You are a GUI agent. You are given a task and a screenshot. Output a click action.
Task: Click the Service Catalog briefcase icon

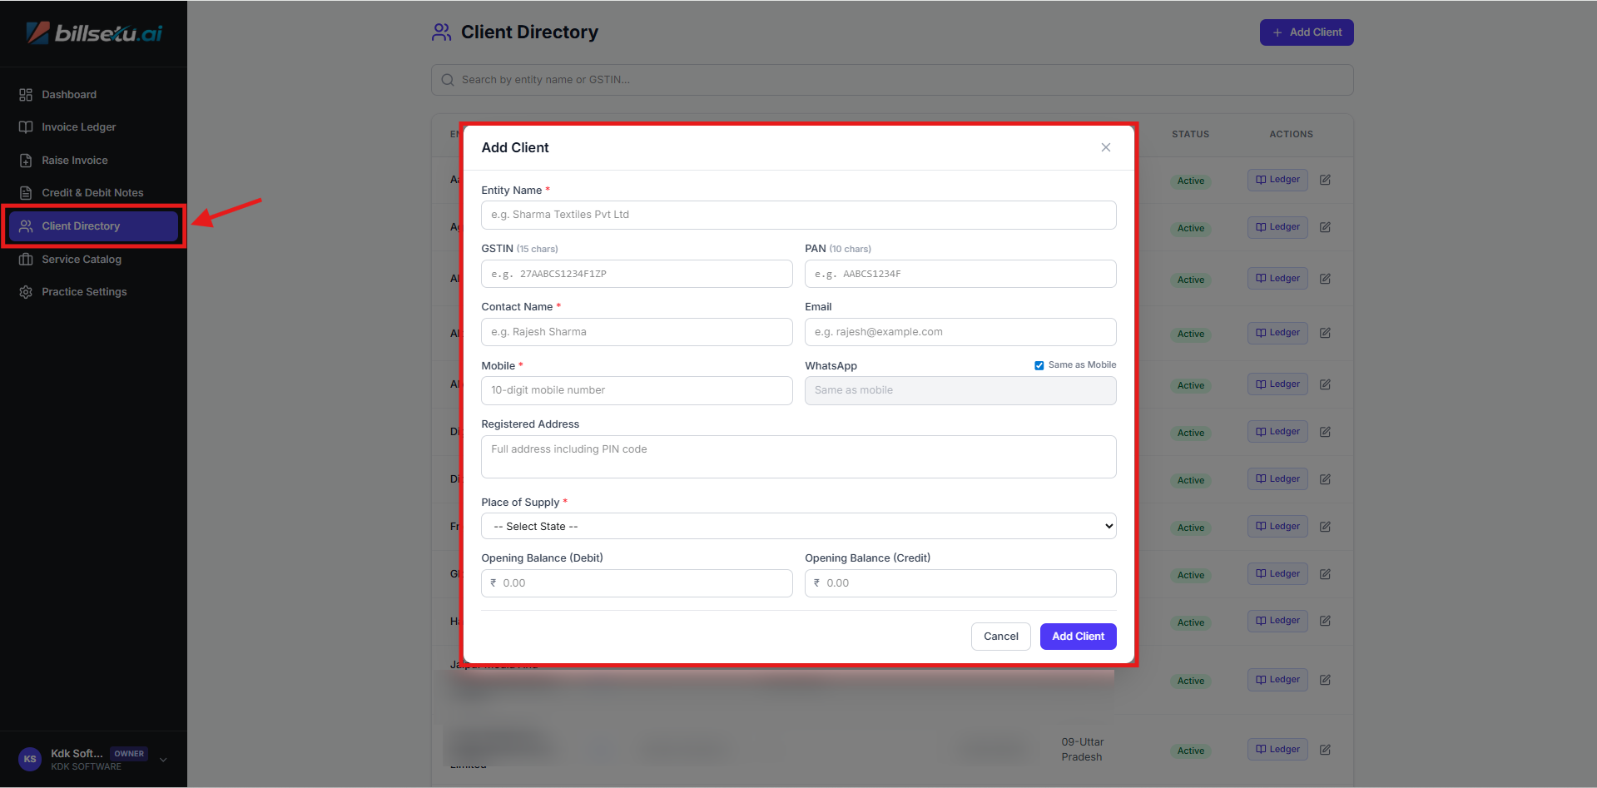click(x=26, y=260)
